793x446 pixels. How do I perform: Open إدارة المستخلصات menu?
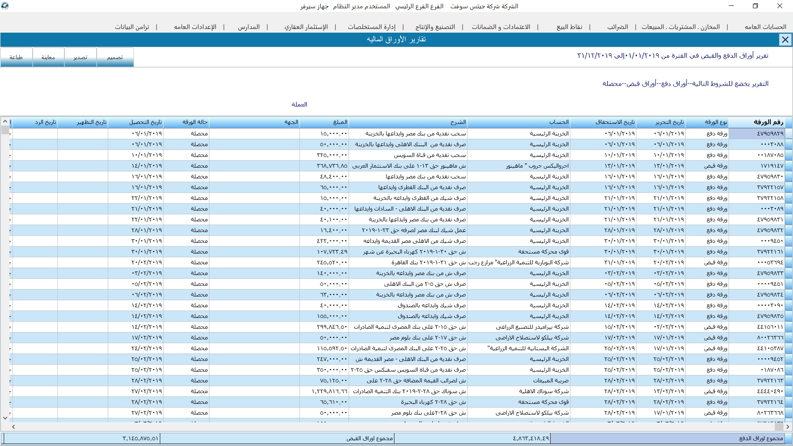coord(372,27)
